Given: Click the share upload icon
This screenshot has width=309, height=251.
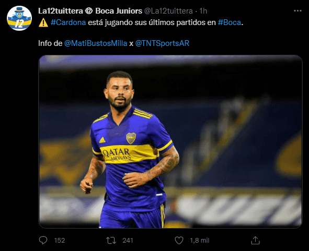Looking at the screenshot, I should pos(255,240).
